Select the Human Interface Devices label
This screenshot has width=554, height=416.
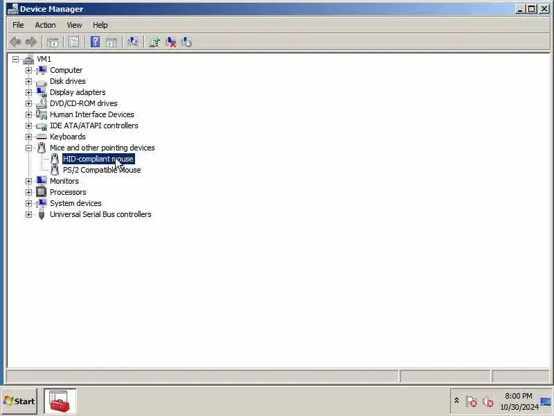click(92, 114)
